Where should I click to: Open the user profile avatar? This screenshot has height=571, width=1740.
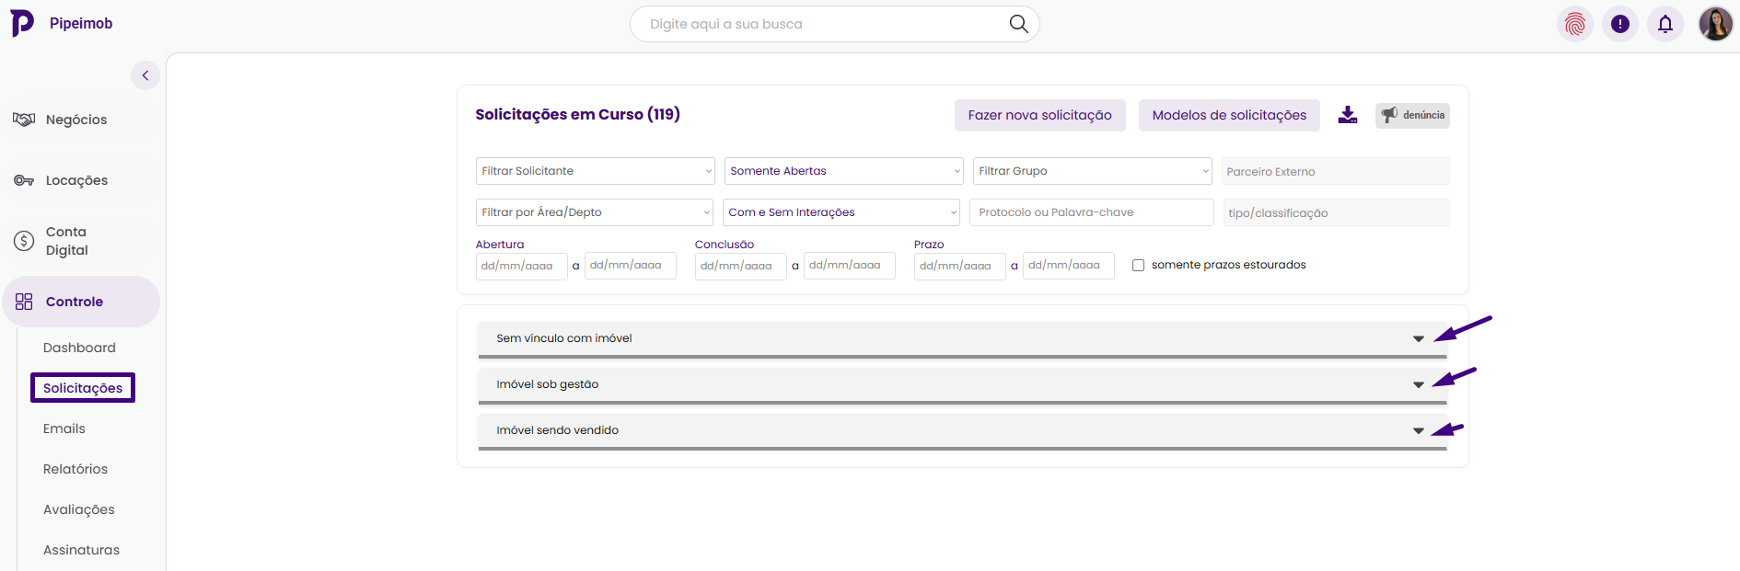click(x=1715, y=24)
